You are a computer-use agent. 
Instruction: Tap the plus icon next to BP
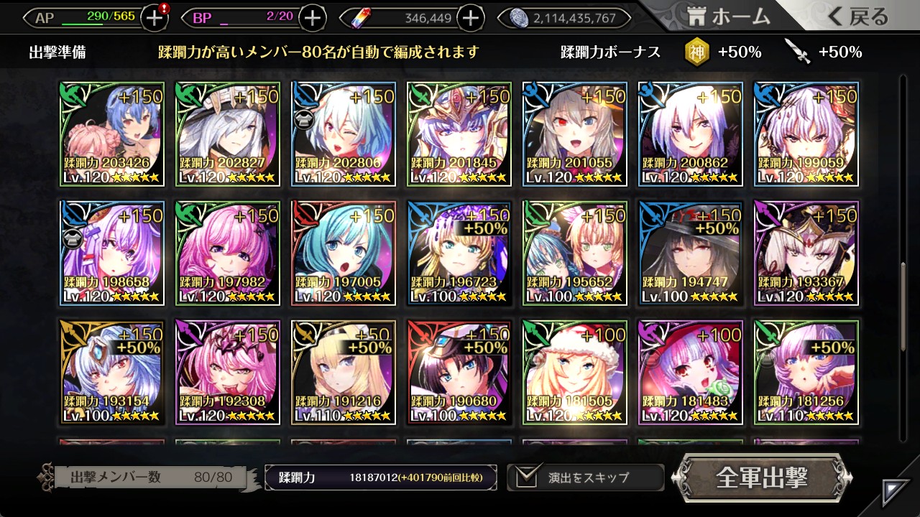point(312,18)
